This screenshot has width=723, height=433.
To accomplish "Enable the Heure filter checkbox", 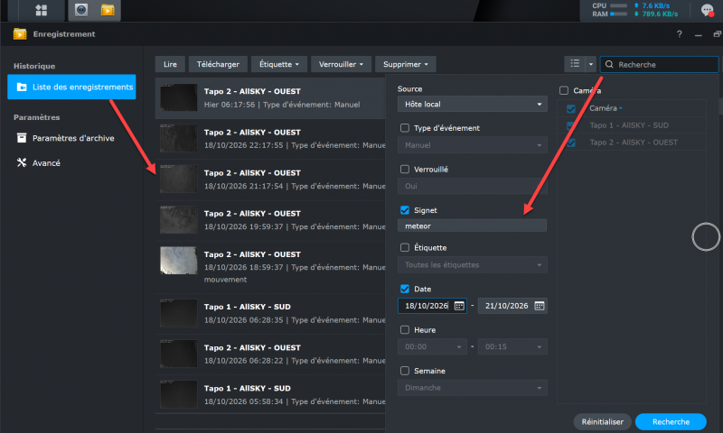I will 405,330.
